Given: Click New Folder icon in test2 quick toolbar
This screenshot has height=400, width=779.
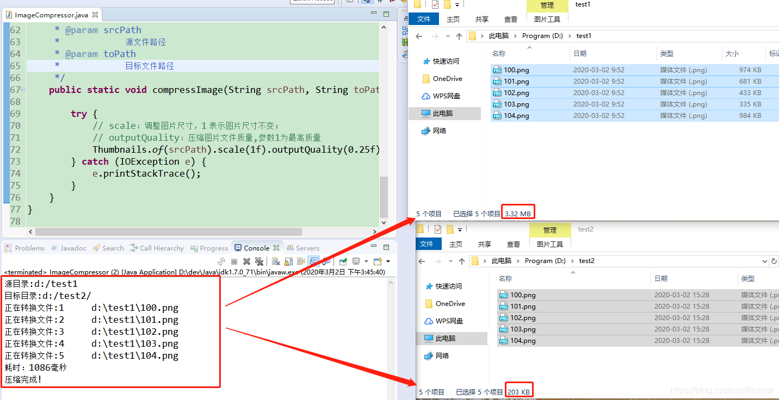Looking at the screenshot, I should [450, 229].
